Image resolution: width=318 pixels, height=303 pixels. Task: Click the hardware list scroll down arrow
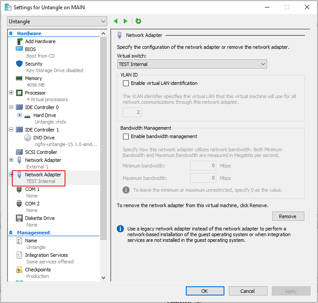coord(103,278)
